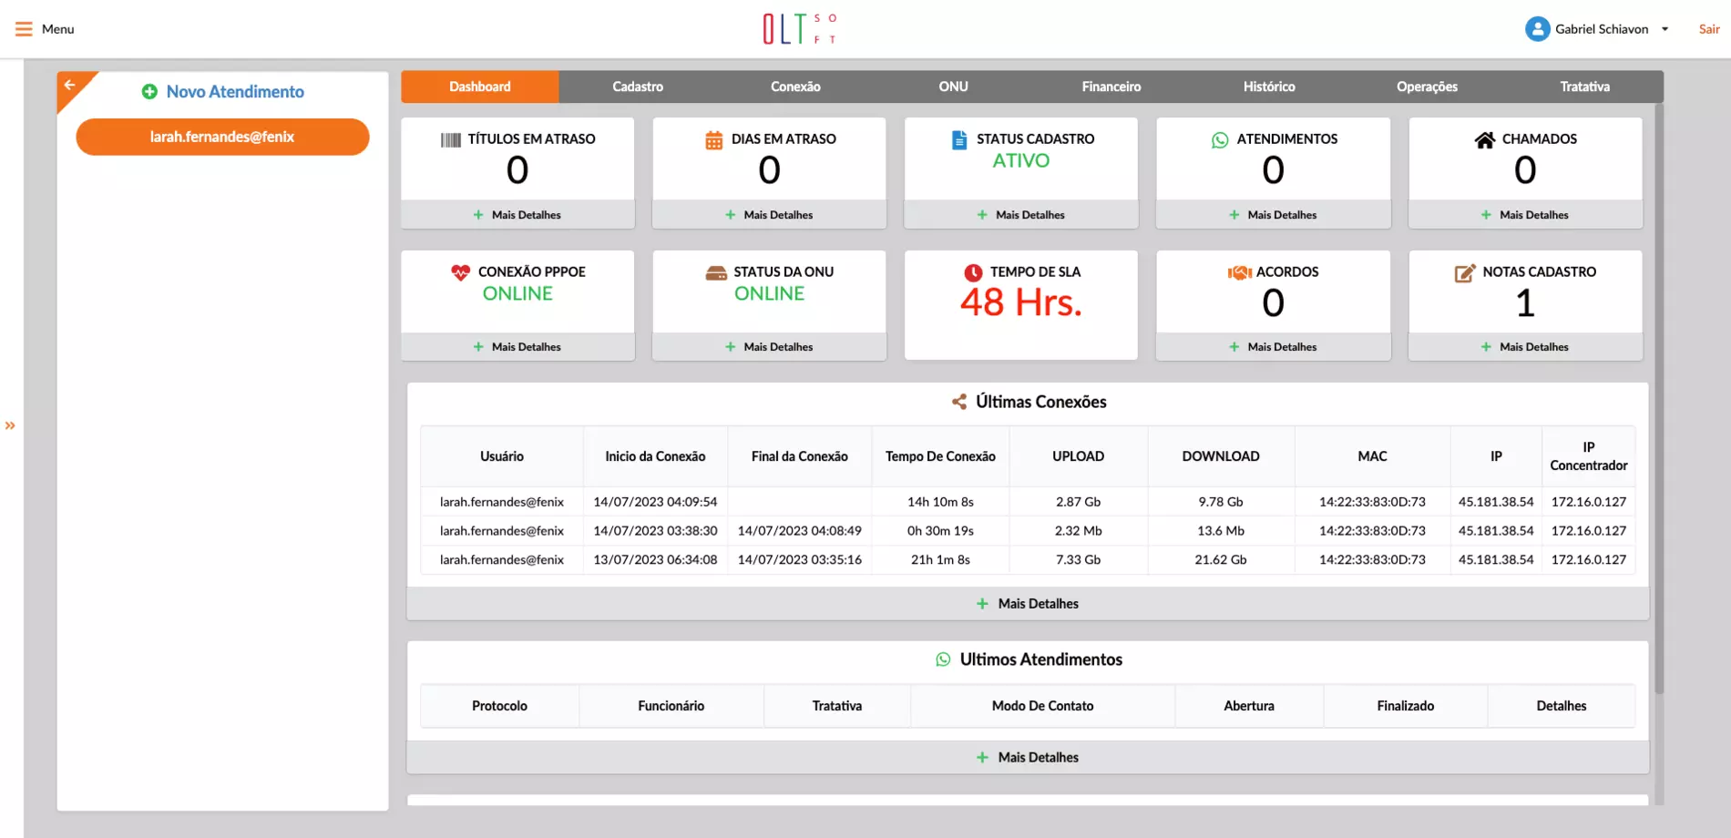Open the hamburger Menu icon
1731x838 pixels.
[24, 29]
